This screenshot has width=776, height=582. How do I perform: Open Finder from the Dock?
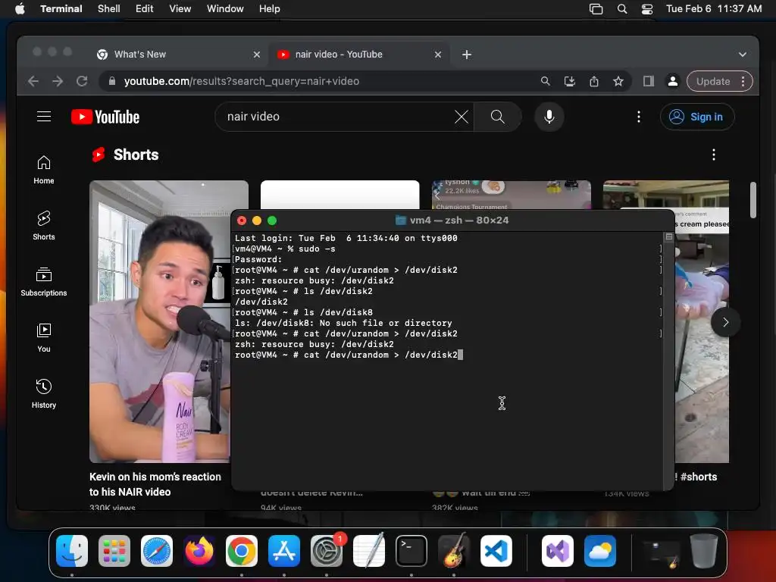pyautogui.click(x=72, y=551)
